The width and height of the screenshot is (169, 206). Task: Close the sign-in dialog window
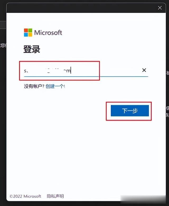(160, 8)
